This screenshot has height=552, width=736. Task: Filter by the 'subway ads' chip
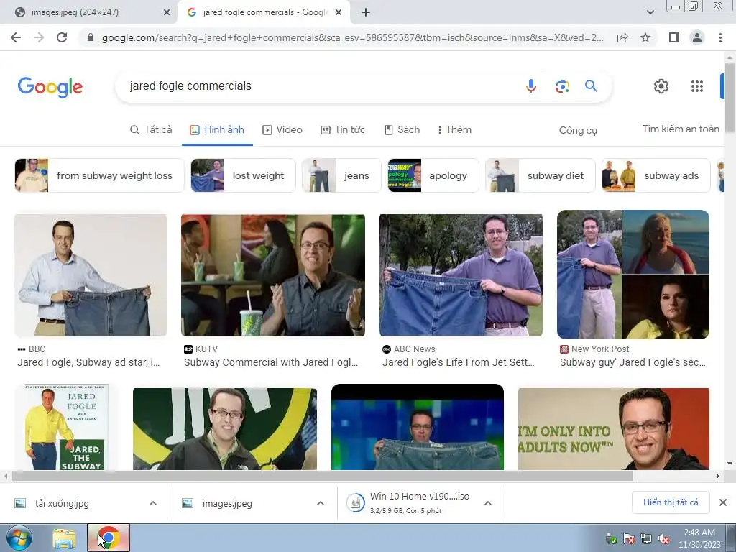pyautogui.click(x=656, y=175)
